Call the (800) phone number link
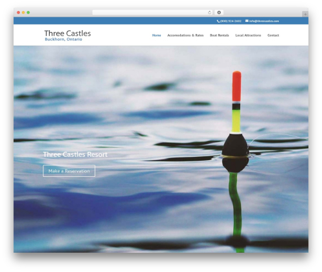Viewport: 322px width, 272px height. coord(231,21)
